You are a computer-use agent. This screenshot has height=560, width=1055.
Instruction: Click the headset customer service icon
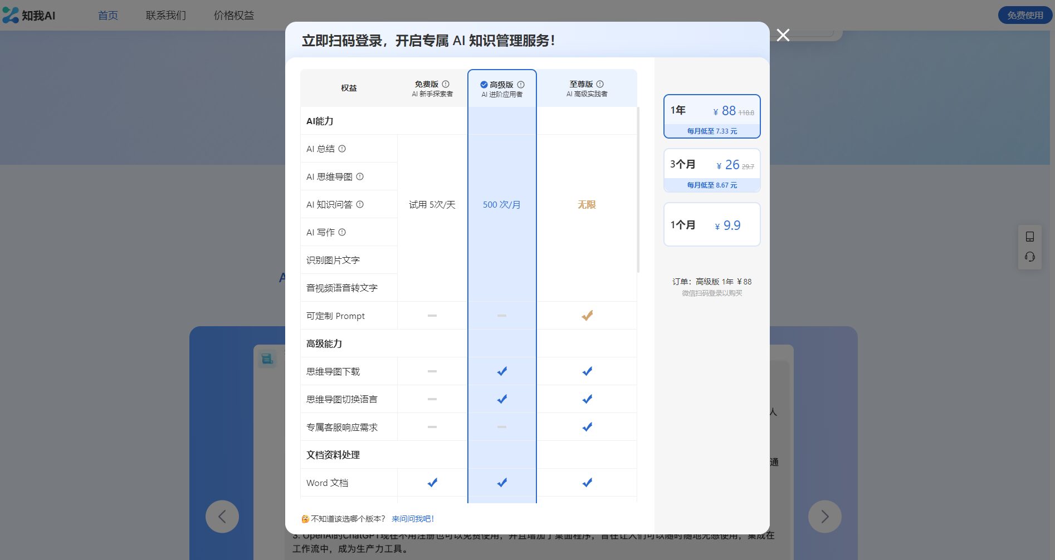(x=1030, y=257)
